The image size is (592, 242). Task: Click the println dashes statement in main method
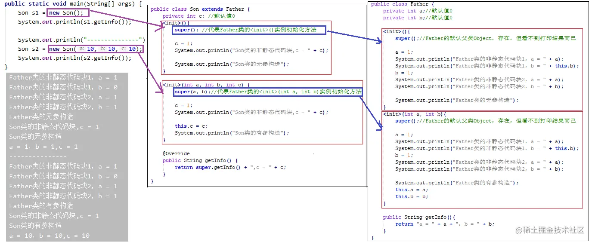tap(82, 40)
